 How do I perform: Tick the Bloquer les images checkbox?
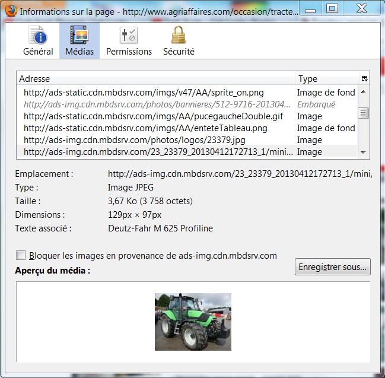(21, 255)
